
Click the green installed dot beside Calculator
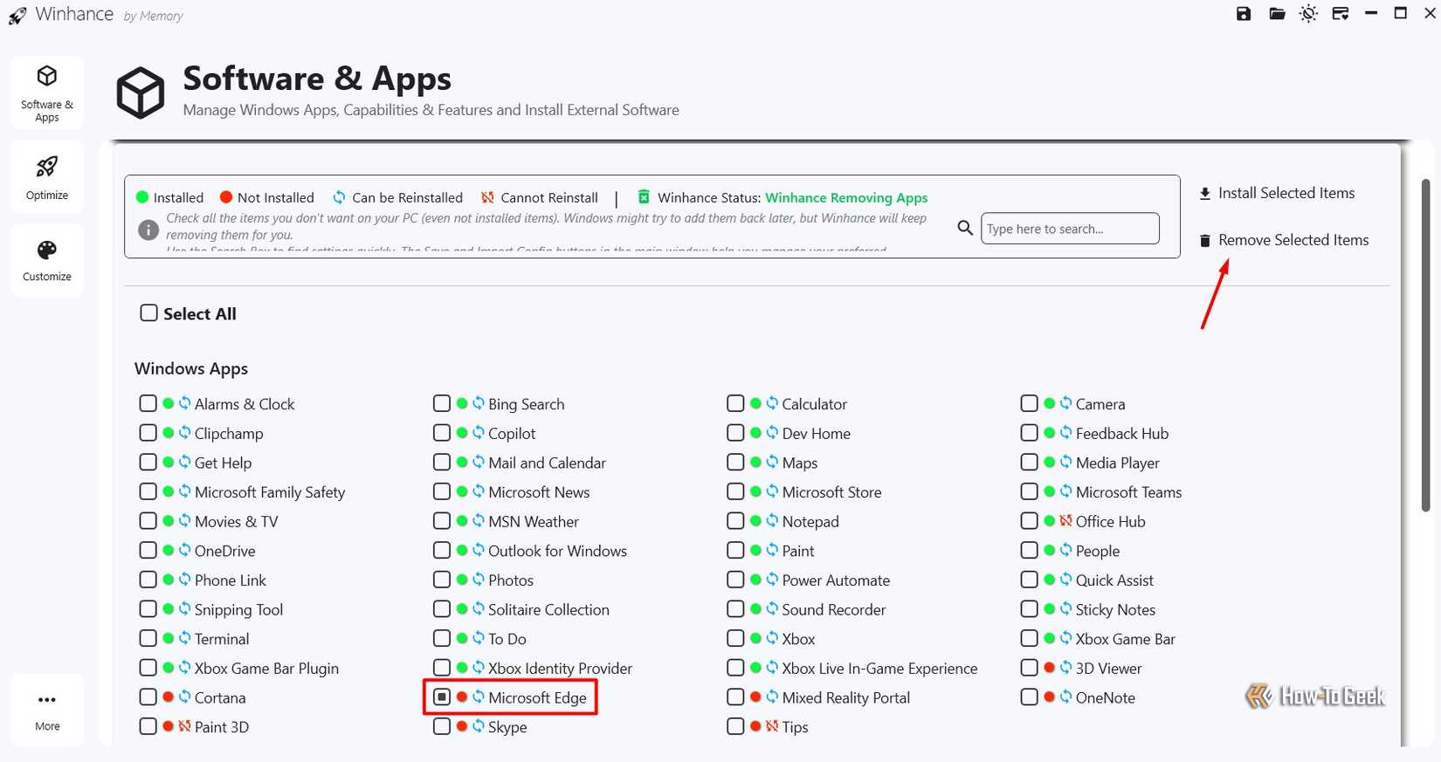755,403
